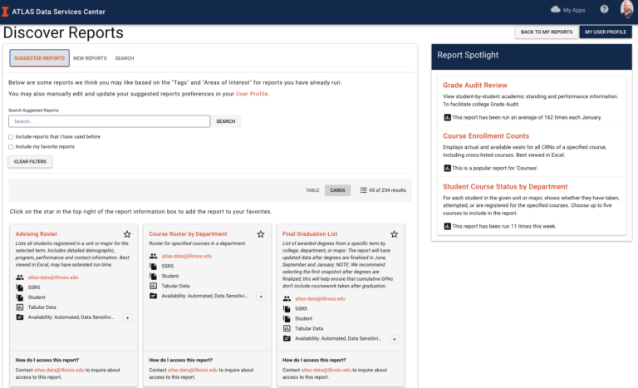The image size is (638, 388).
Task: Open the Course Enrollment Counts spotlight report
Action: pyautogui.click(x=486, y=136)
